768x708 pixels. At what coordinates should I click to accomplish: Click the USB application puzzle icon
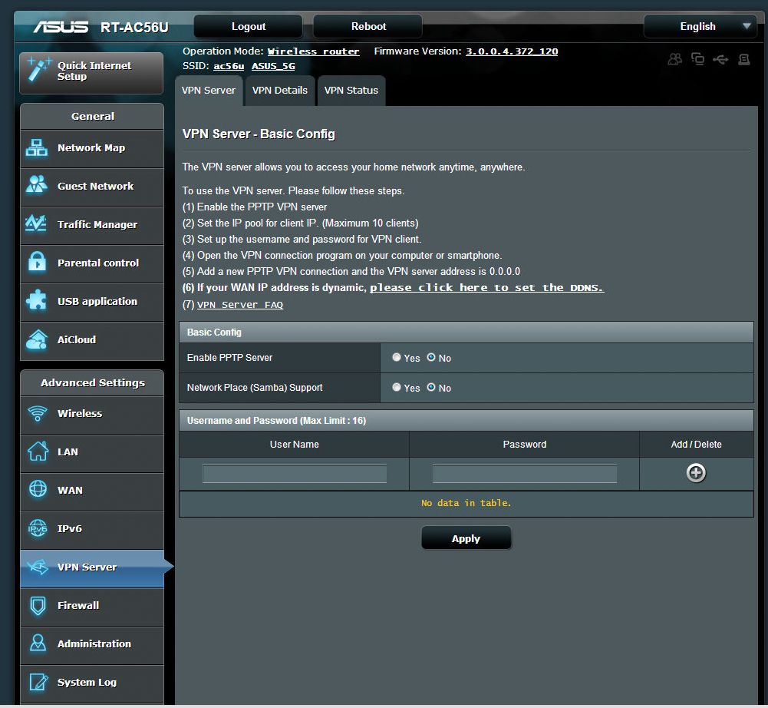37,300
